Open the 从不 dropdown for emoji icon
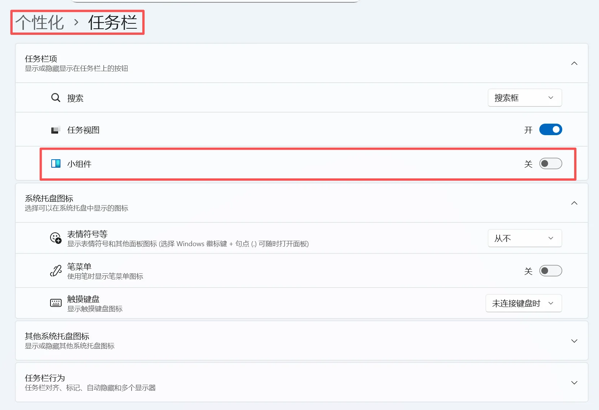 (x=524, y=238)
